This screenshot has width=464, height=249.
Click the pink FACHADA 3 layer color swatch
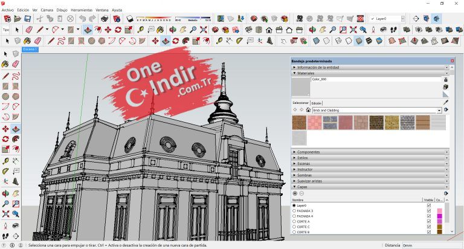tap(439, 211)
